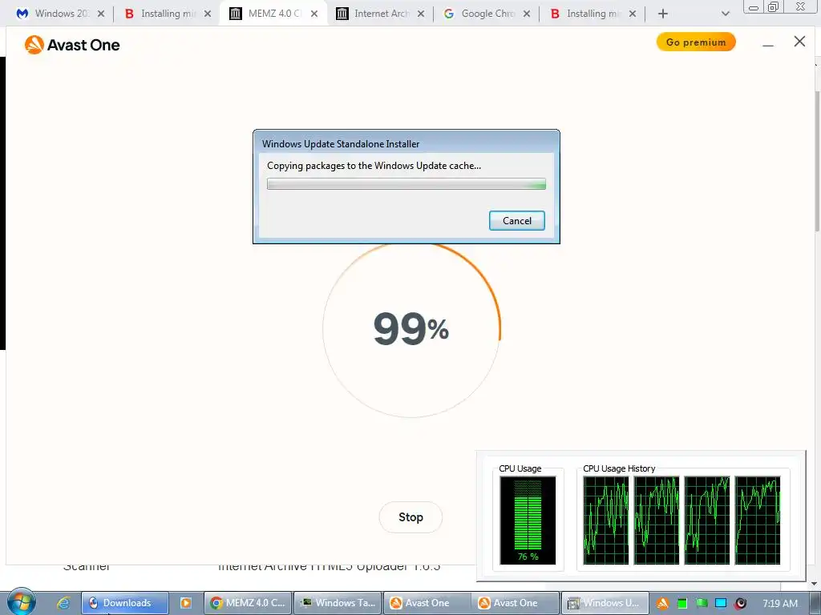Close the MEMZ 4.0 tab
The height and width of the screenshot is (615, 821).
click(314, 14)
